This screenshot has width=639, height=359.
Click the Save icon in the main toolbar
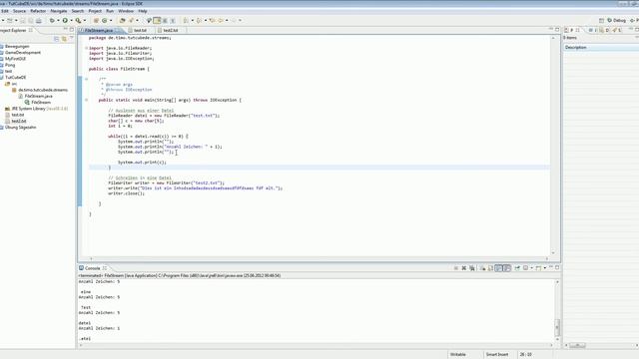[x=22, y=20]
